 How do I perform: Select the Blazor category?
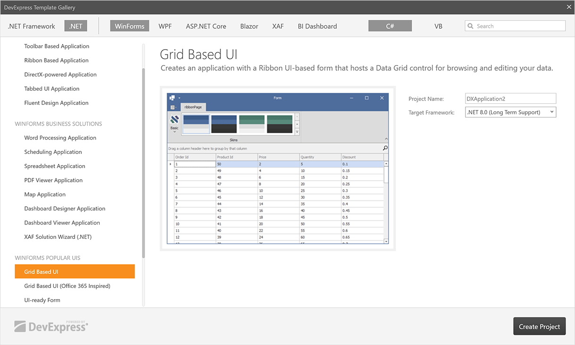pos(249,26)
